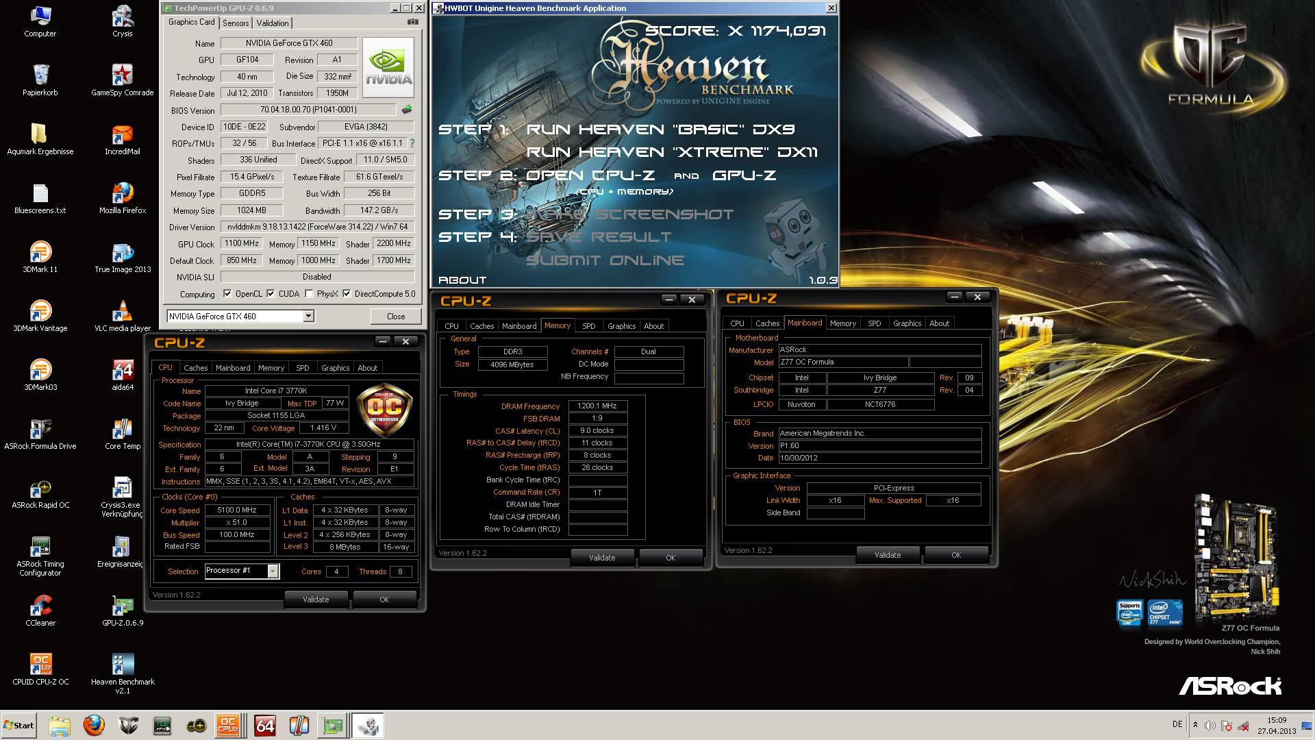
Task: Launch aida64 desktop shortcut
Action: (123, 375)
